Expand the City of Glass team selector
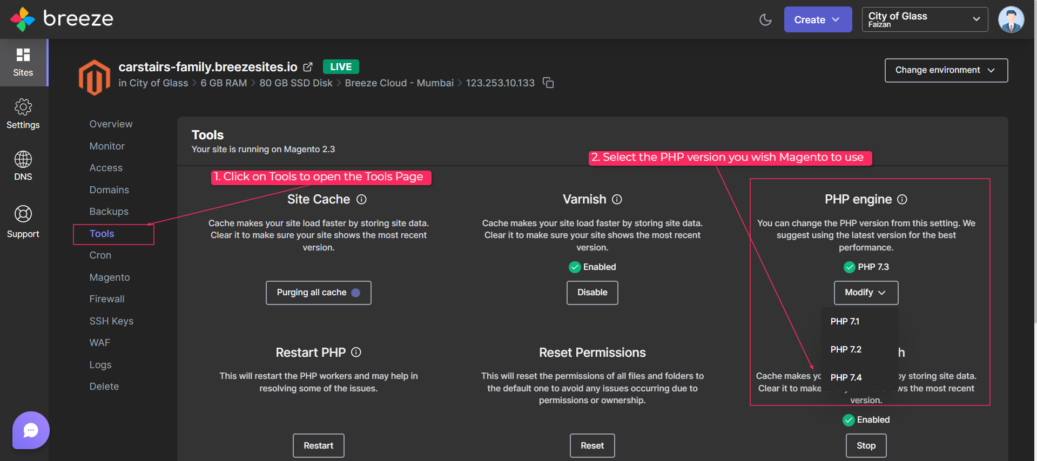The width and height of the screenshot is (1037, 461). tap(925, 19)
